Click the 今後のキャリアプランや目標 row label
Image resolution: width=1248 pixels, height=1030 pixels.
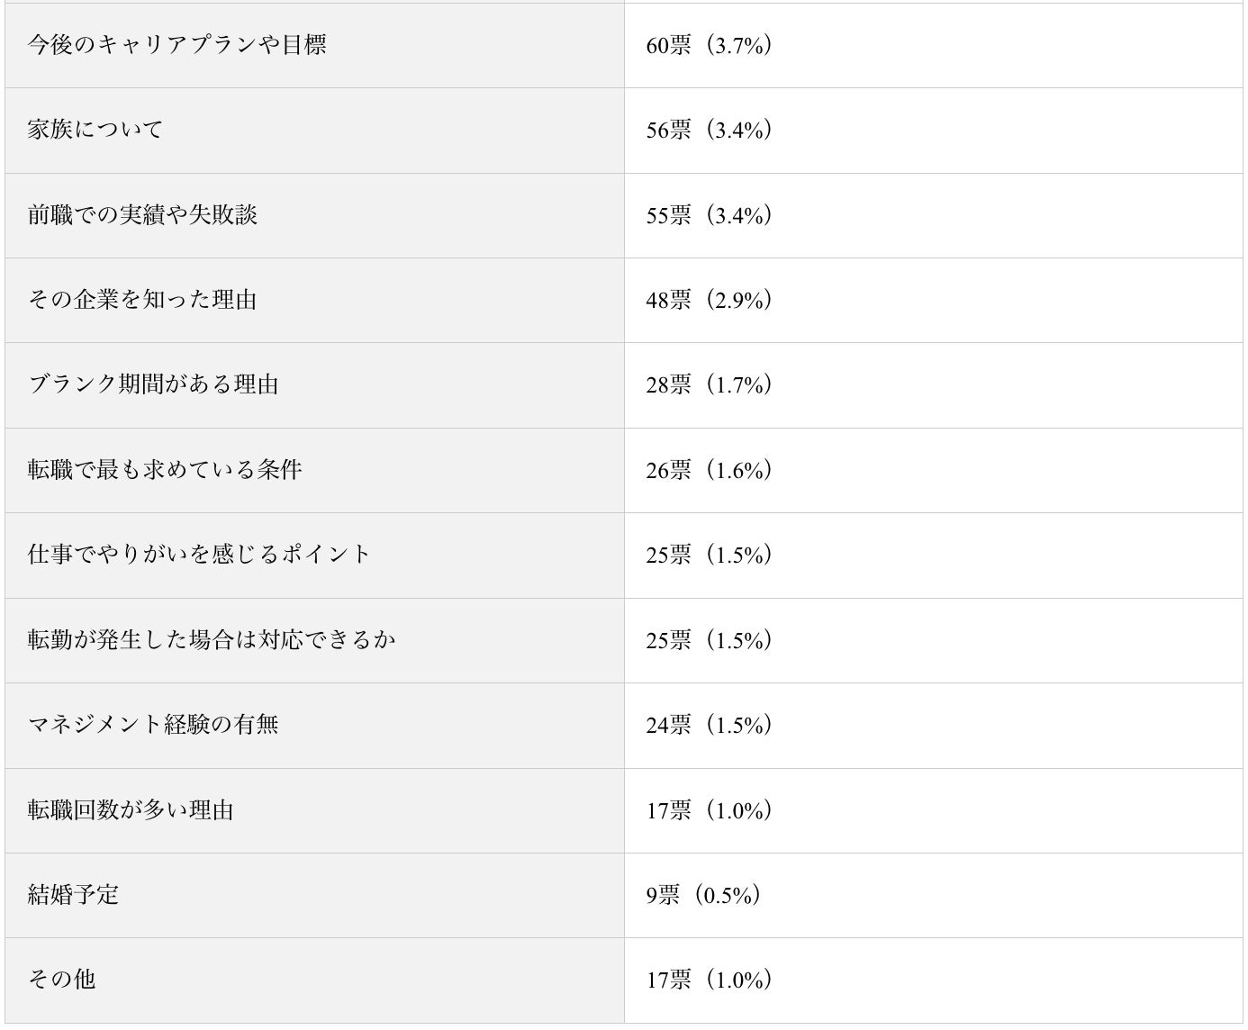click(x=176, y=45)
